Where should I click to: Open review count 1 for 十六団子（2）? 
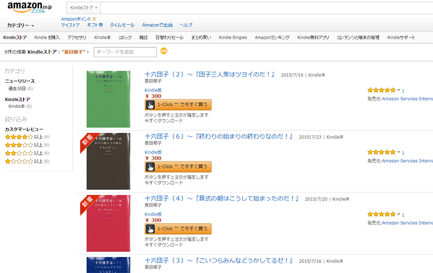click(403, 91)
